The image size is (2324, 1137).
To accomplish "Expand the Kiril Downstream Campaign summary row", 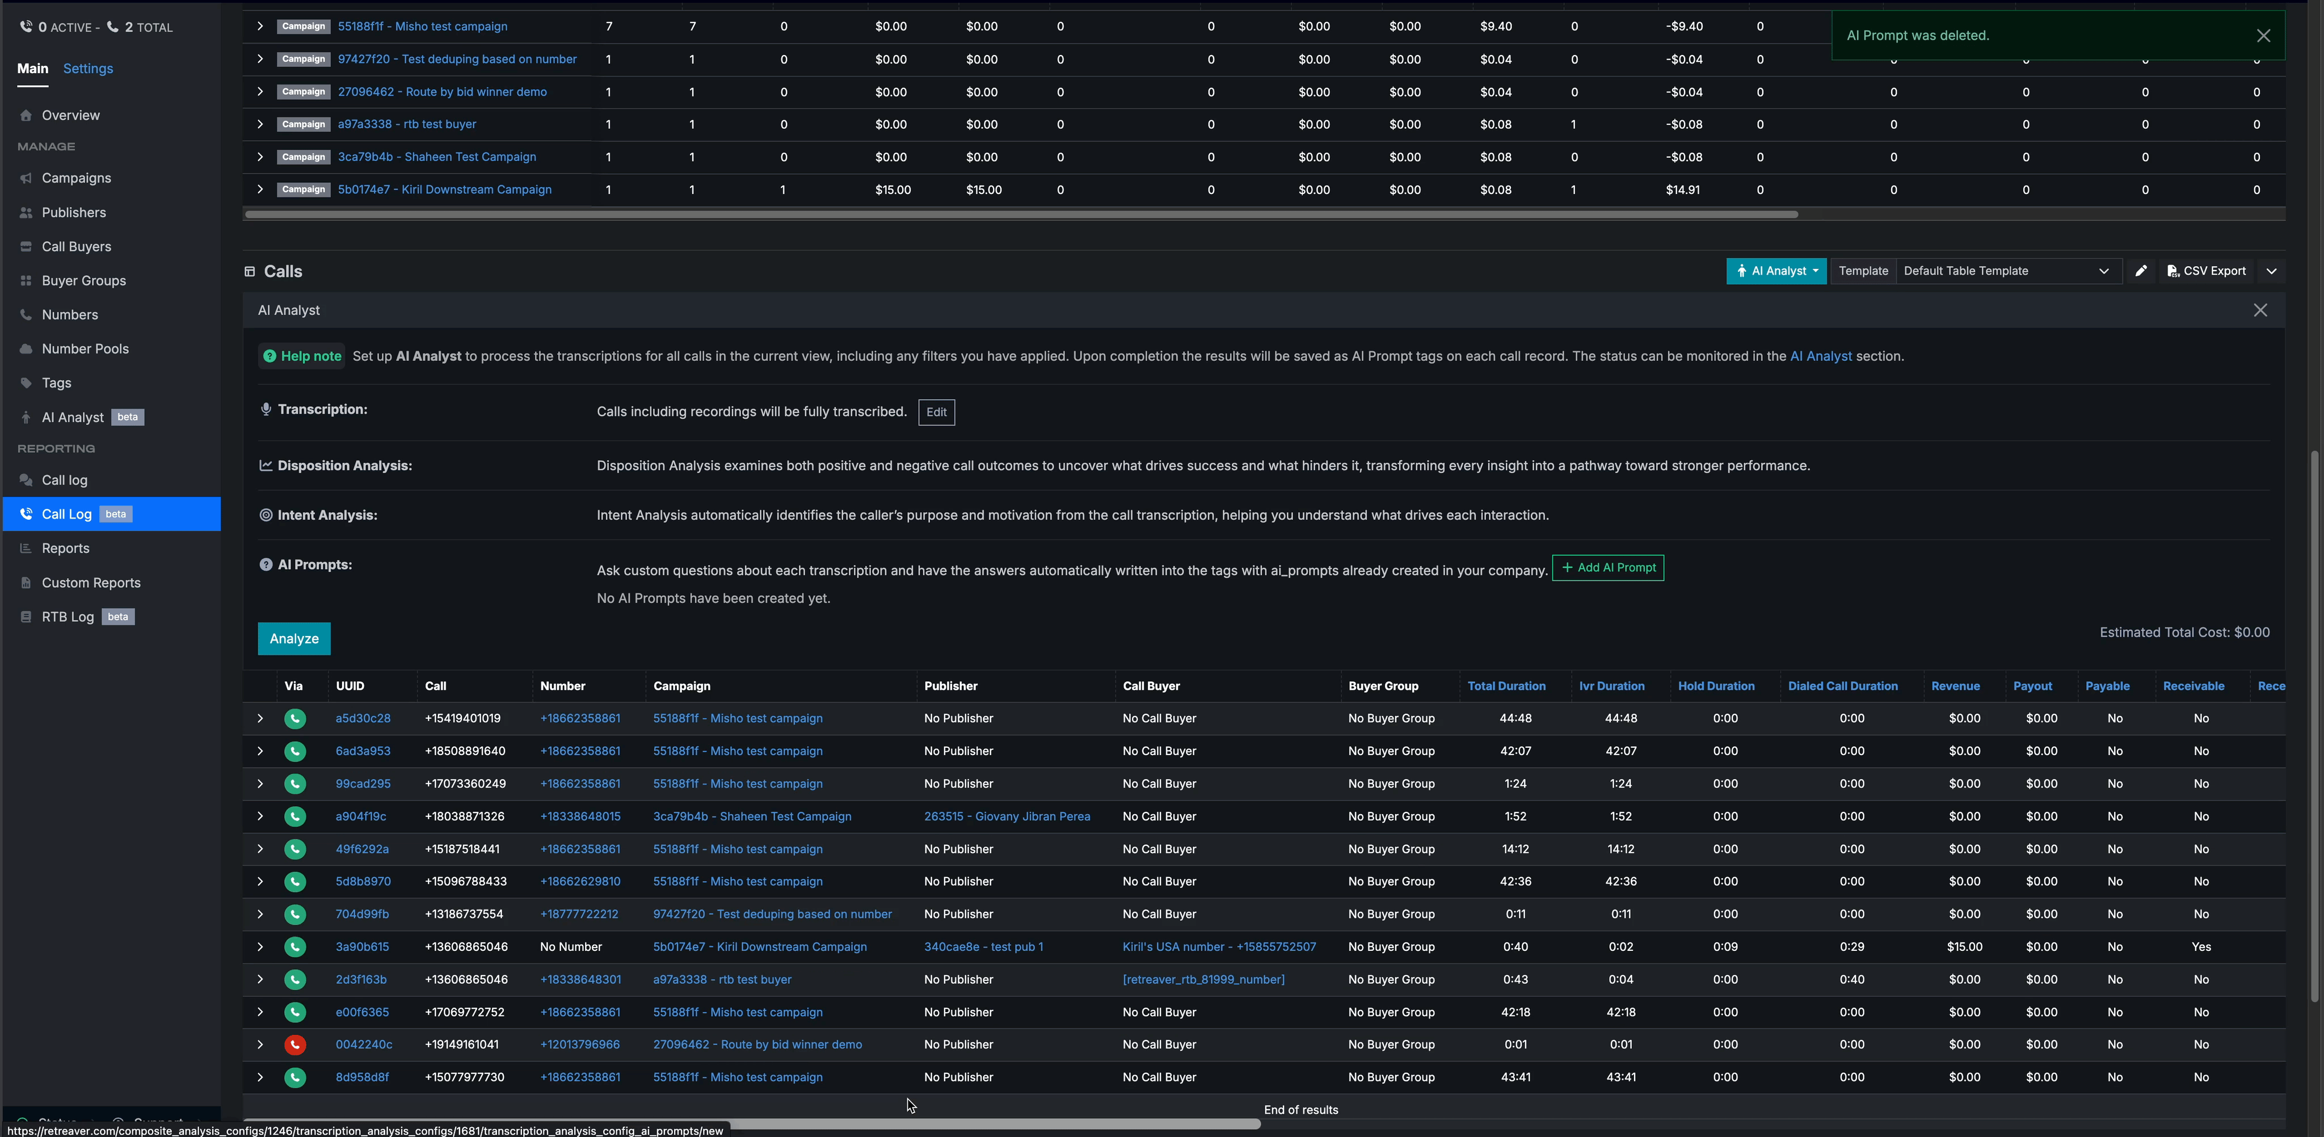I will [x=260, y=189].
